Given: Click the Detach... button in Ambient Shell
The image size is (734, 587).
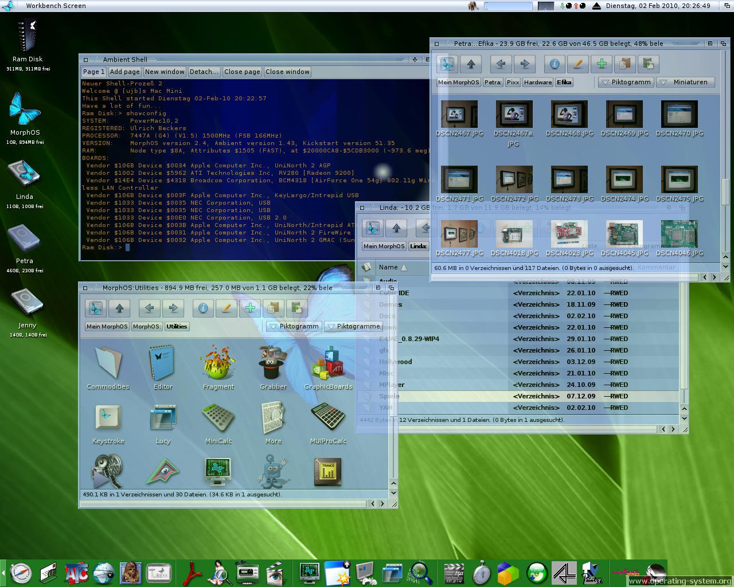Looking at the screenshot, I should coord(204,72).
